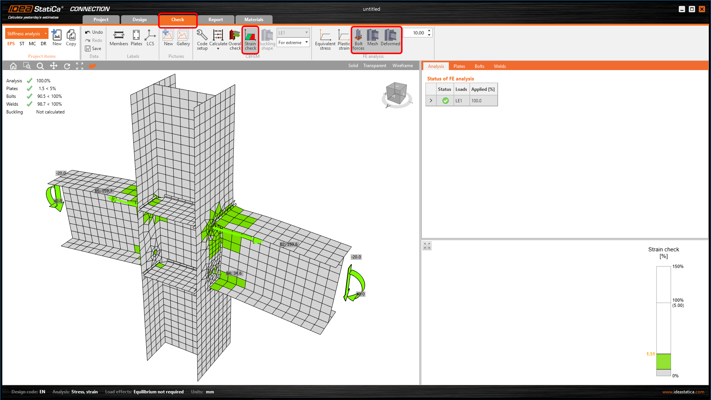The image size is (711, 400).
Task: Open Code setup
Action: 202,40
